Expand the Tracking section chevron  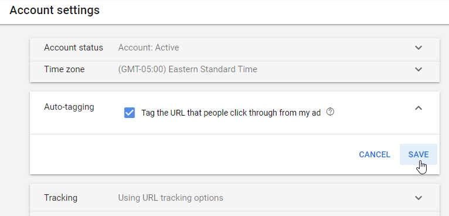point(419,198)
